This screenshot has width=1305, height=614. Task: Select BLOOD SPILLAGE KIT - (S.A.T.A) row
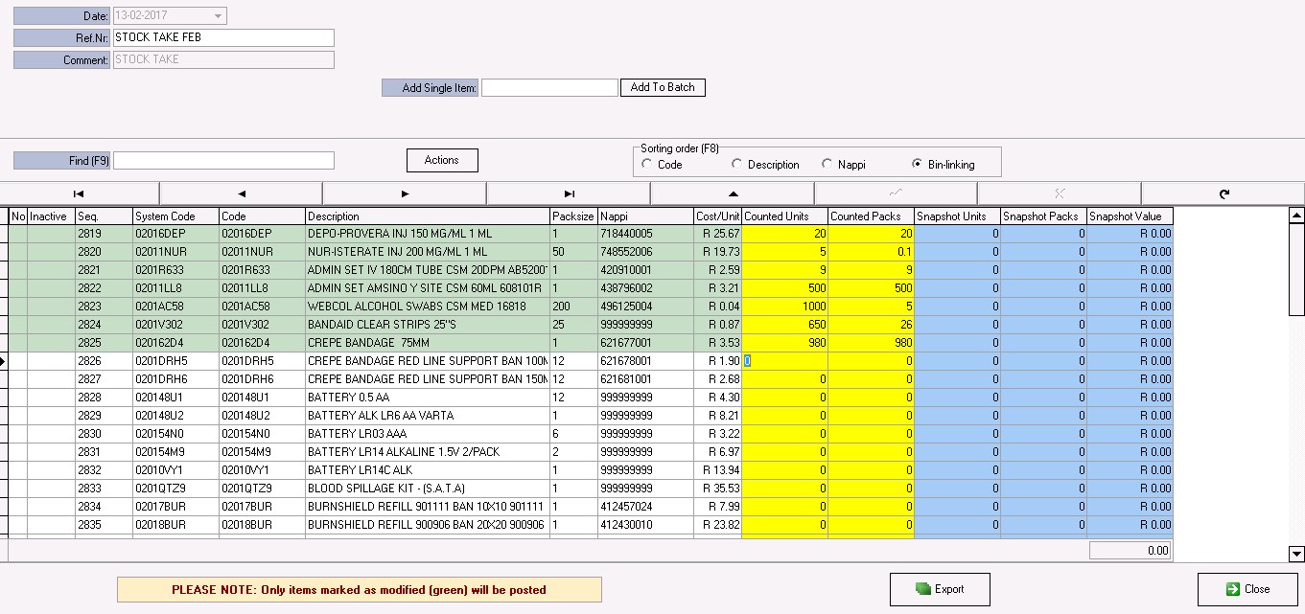428,489
